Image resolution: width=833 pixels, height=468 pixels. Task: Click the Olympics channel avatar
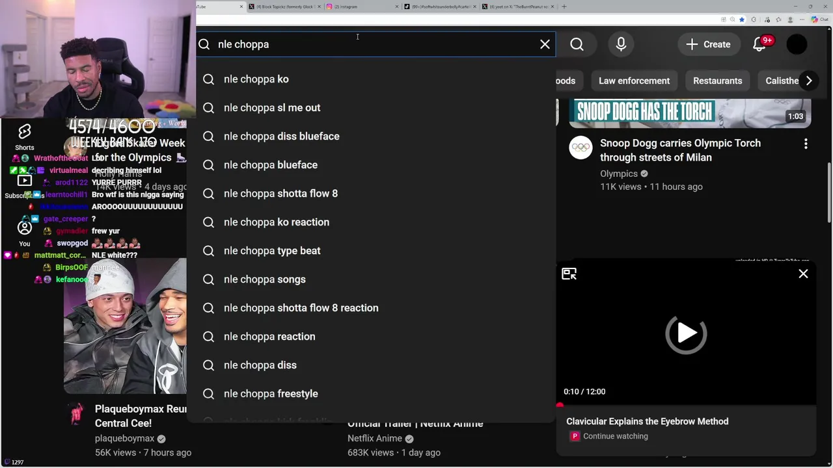point(580,148)
